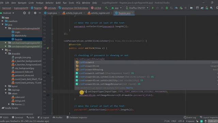
Task: Click the Debug app bug icon
Action: coord(167,8)
